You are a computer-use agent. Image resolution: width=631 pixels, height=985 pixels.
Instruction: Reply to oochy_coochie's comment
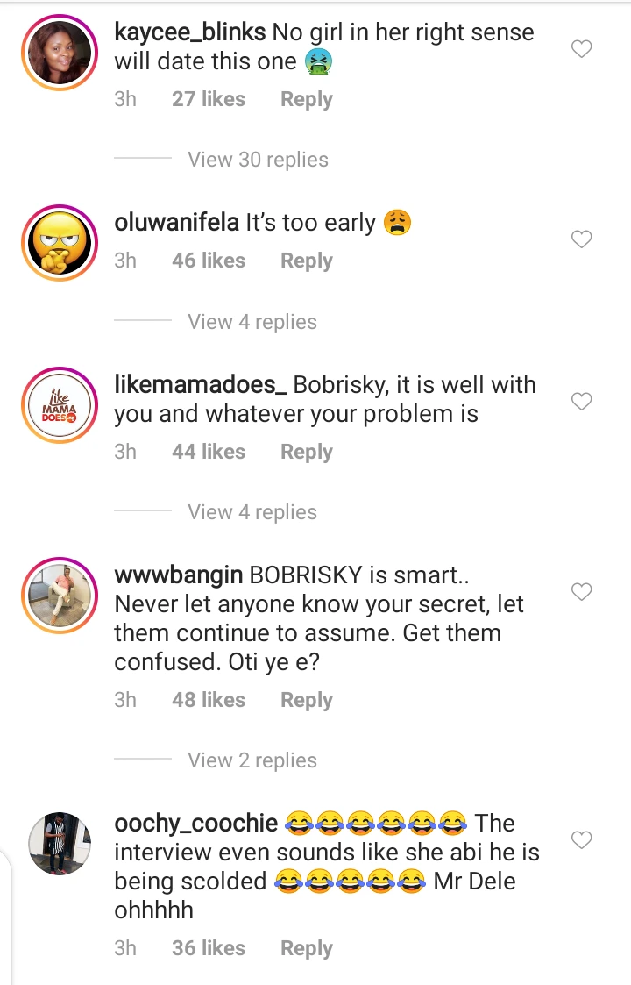[x=306, y=948]
